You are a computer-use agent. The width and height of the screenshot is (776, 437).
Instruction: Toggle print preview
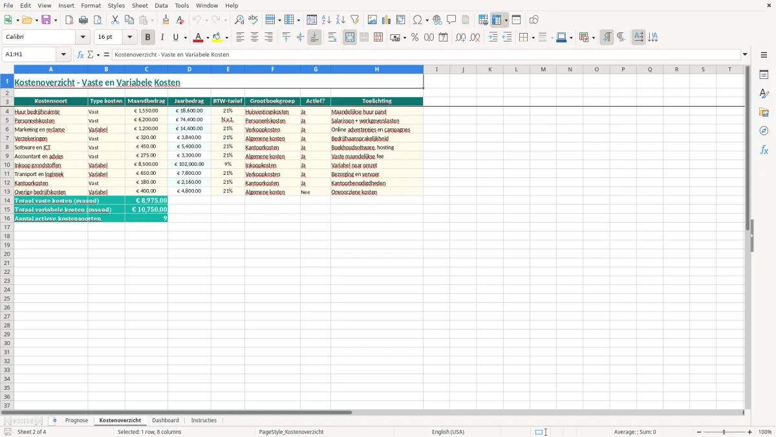pos(98,20)
